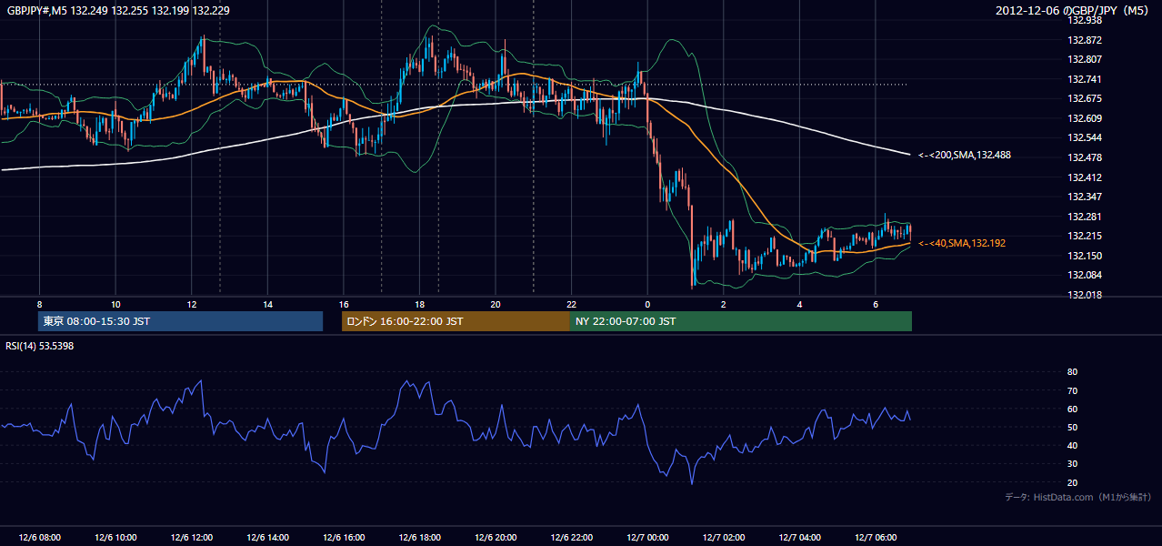Viewport: 1162px width, 546px height.
Task: Click the hour label 14 above the session bars
Action: (x=267, y=304)
